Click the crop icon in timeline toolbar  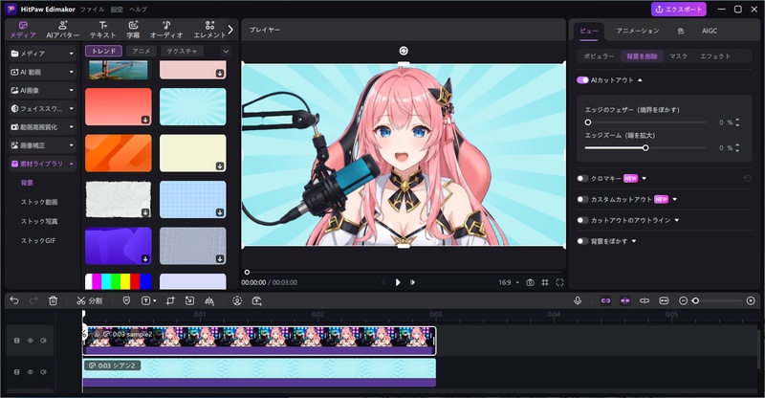pos(170,300)
